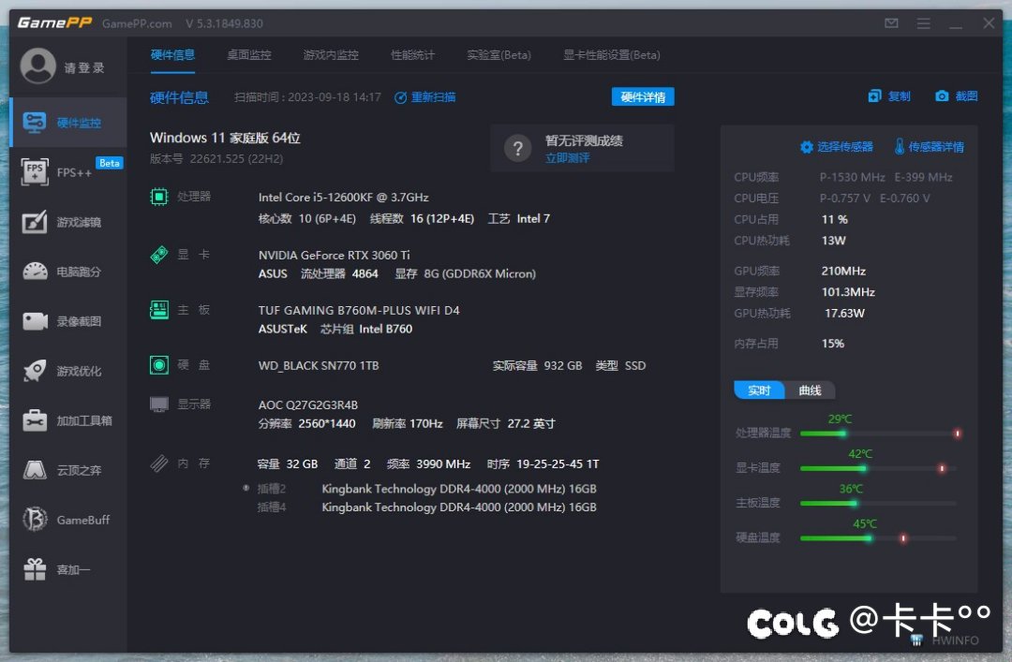This screenshot has height=662, width=1012.
Task: Click the 主板 motherboard icon
Action: coord(158,310)
